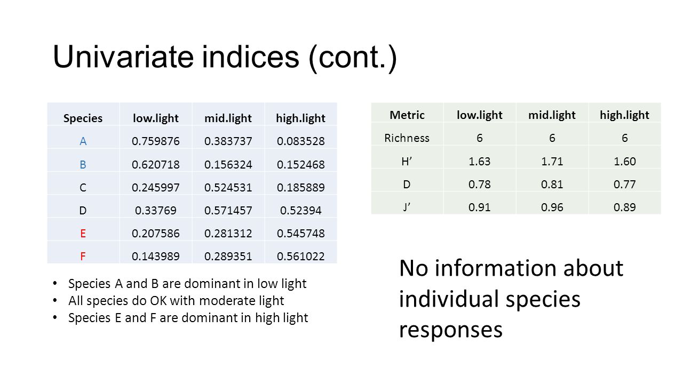The width and height of the screenshot is (683, 384).
Task: Select the Species column header
Action: (83, 118)
